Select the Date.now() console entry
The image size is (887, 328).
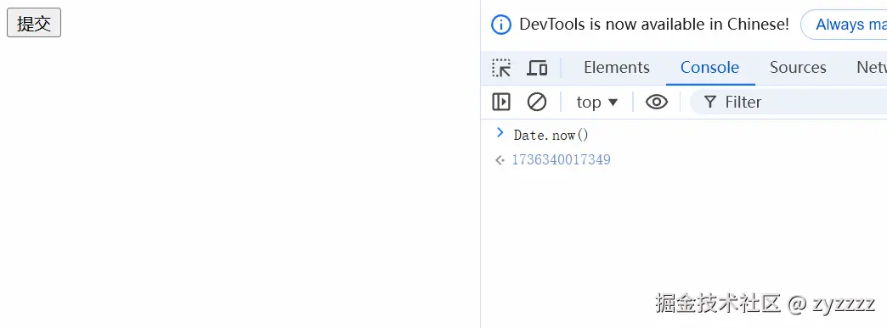[x=551, y=135]
